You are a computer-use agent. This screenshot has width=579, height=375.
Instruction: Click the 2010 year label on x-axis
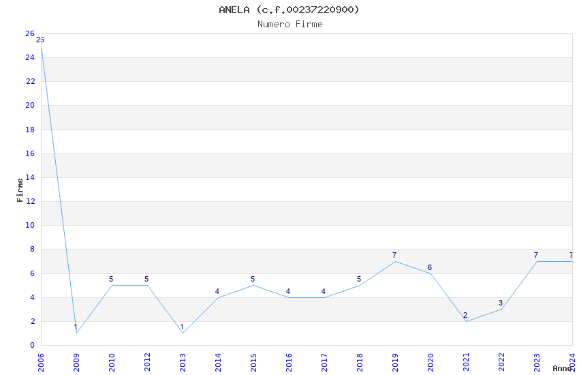pos(112,363)
